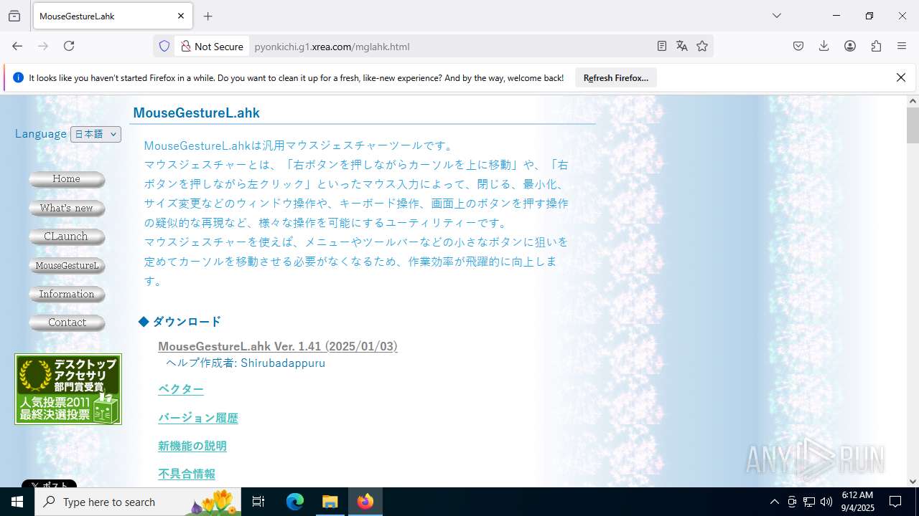Open the Pocket save icon

[x=798, y=46]
